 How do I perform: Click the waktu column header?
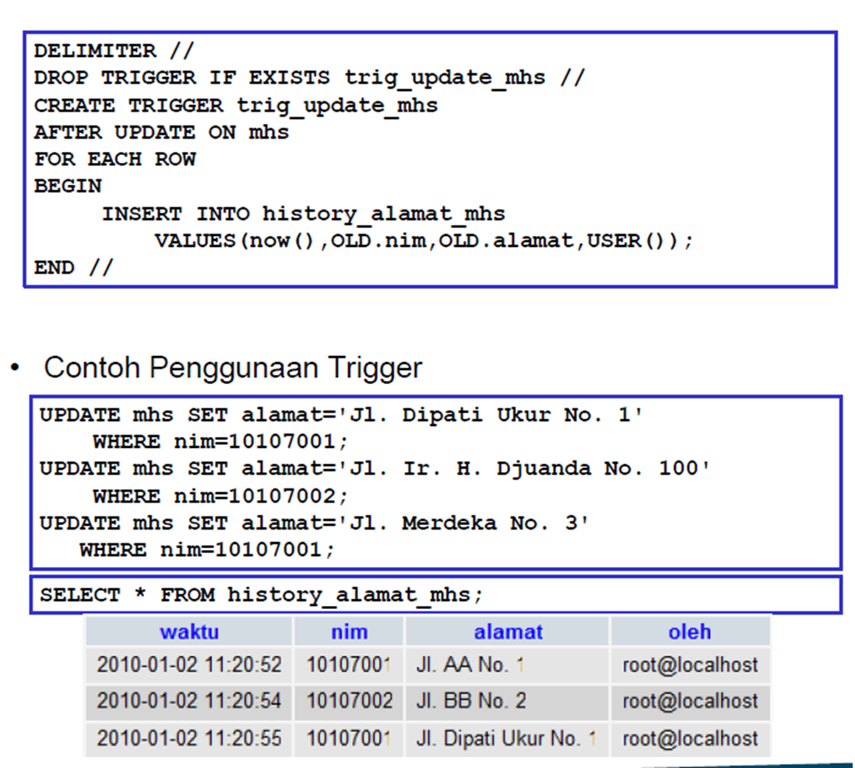(x=193, y=632)
